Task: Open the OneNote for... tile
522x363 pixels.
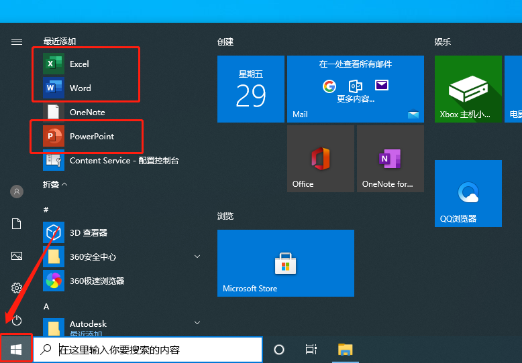Action: pos(390,159)
